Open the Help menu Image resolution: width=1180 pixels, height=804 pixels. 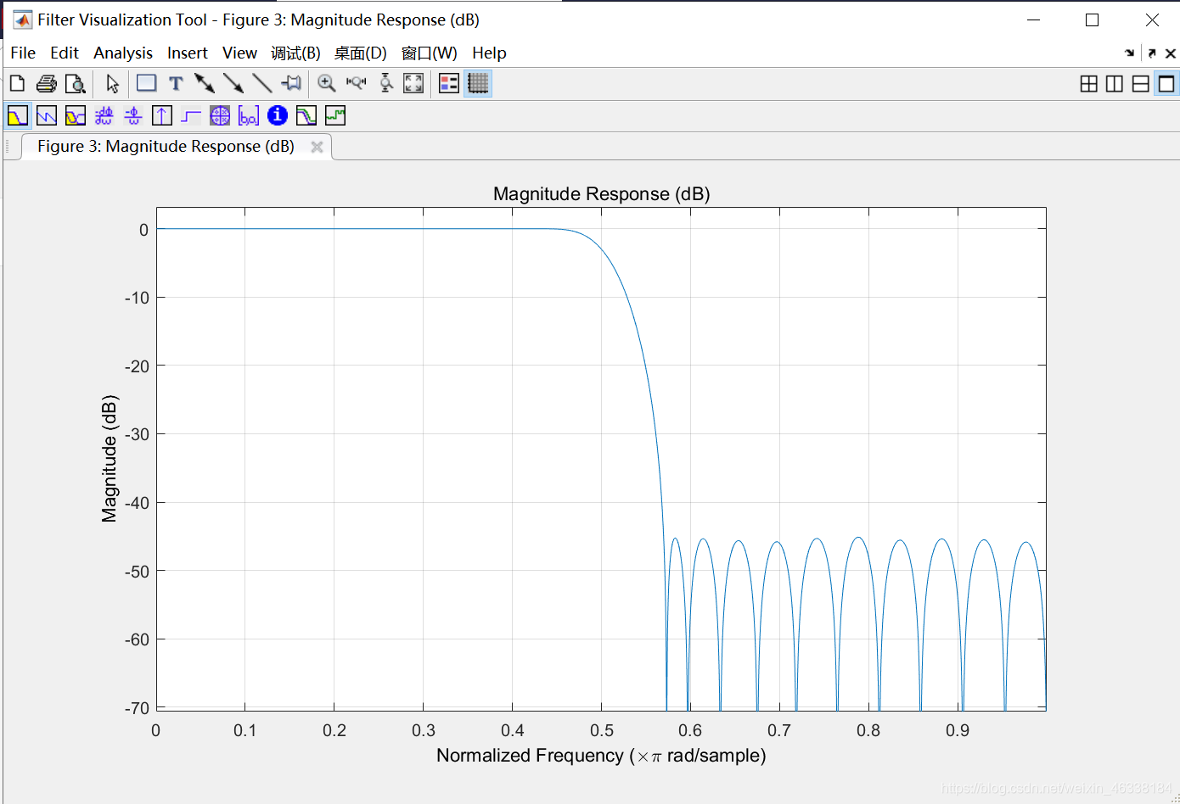pyautogui.click(x=489, y=53)
